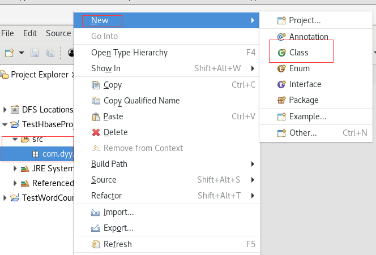Click Refresh in the context menu
376x255 pixels.
coord(166,244)
